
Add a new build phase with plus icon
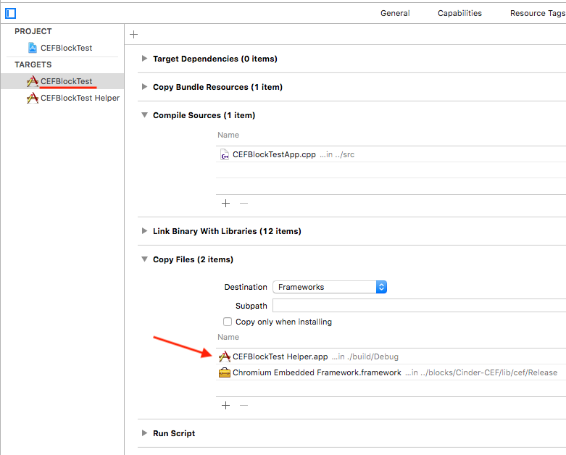pos(133,34)
